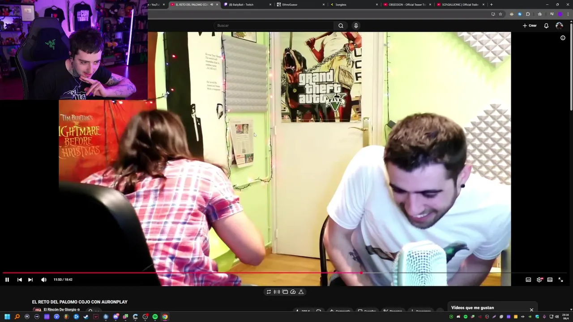
Task: Click the pop-out player extension icon
Action: point(285,292)
